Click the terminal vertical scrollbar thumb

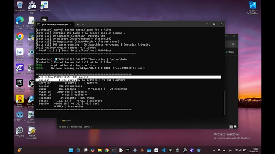[224, 103]
